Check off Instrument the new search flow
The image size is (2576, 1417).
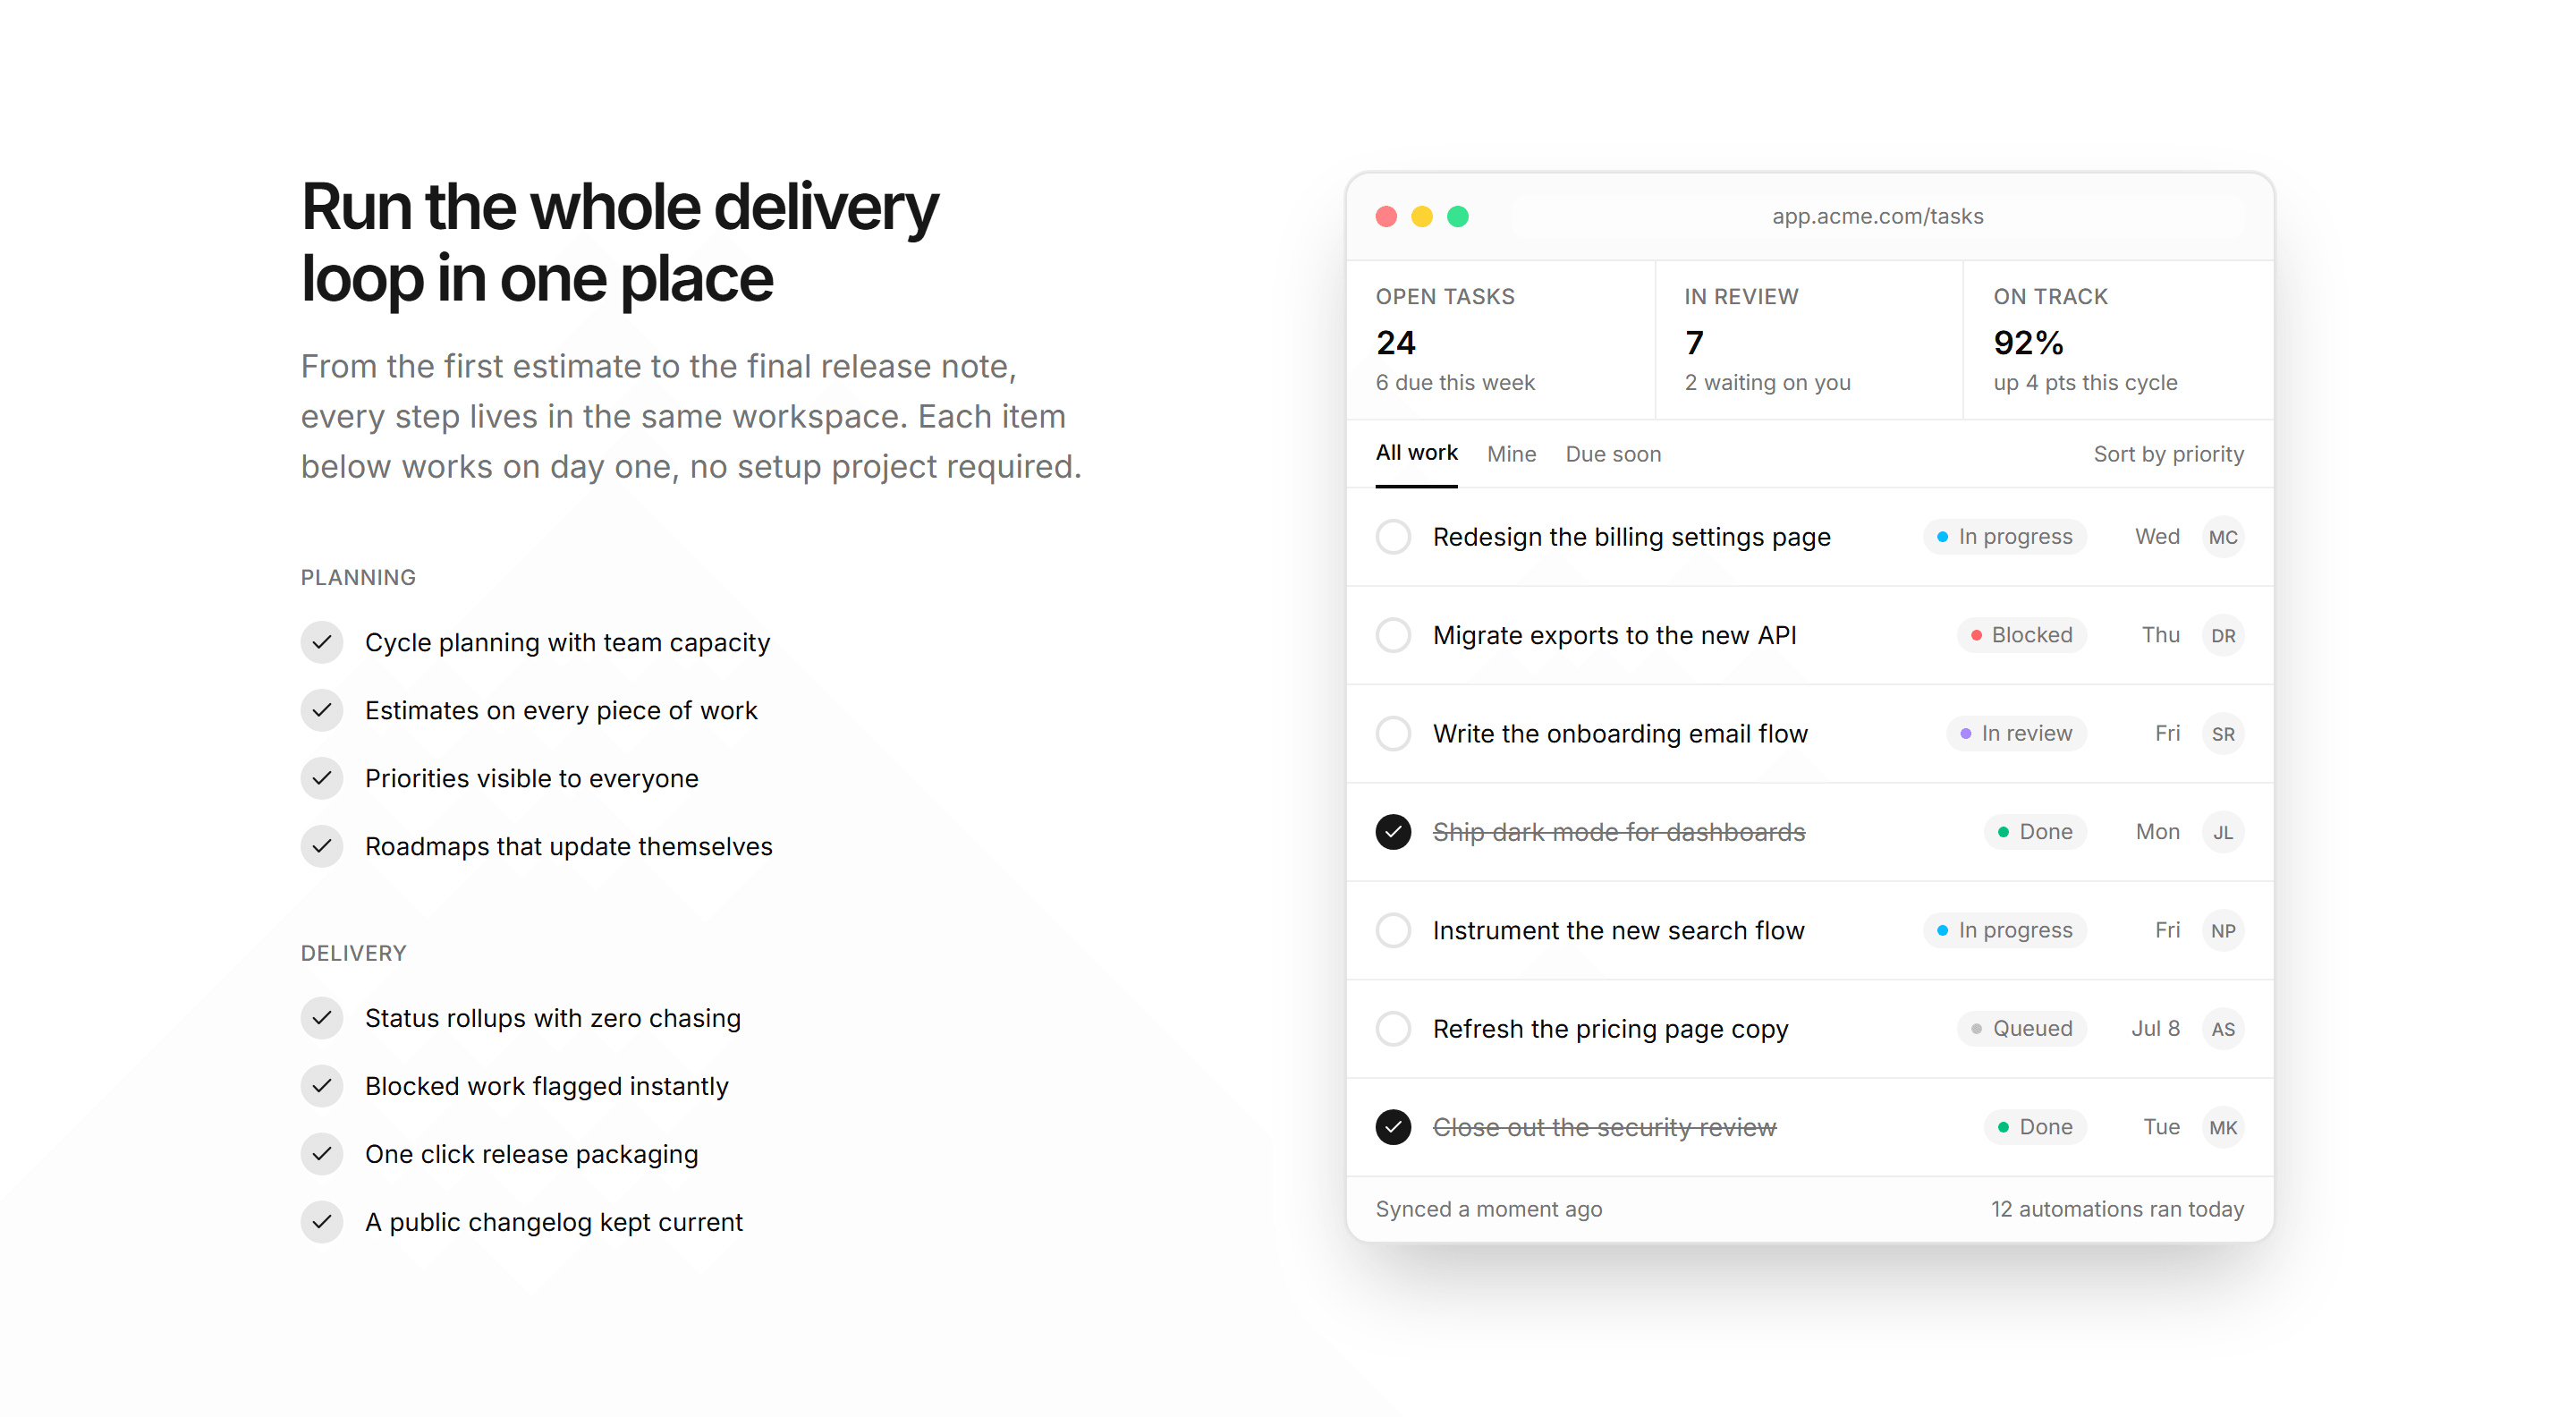point(1393,930)
